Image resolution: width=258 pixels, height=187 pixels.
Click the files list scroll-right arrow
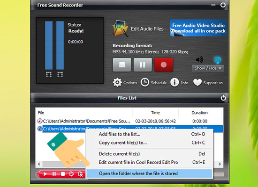click(220, 164)
